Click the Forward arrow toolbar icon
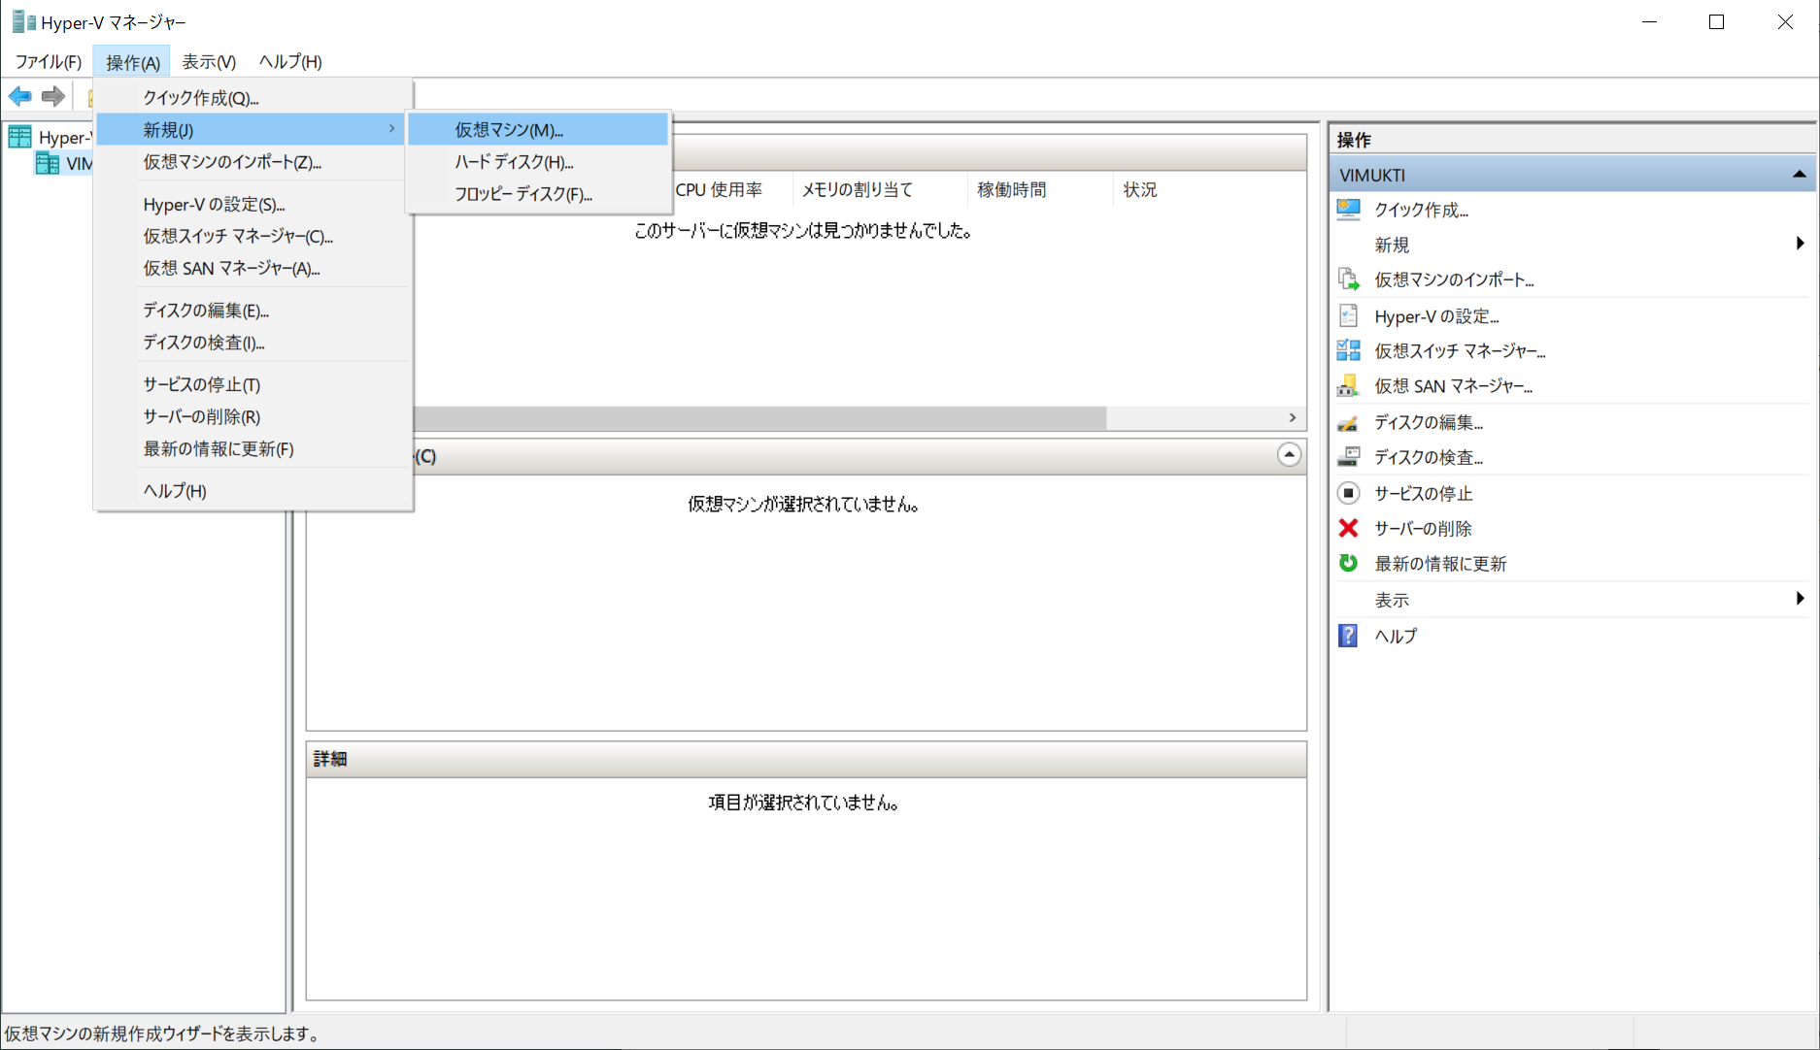The image size is (1820, 1050). click(53, 96)
